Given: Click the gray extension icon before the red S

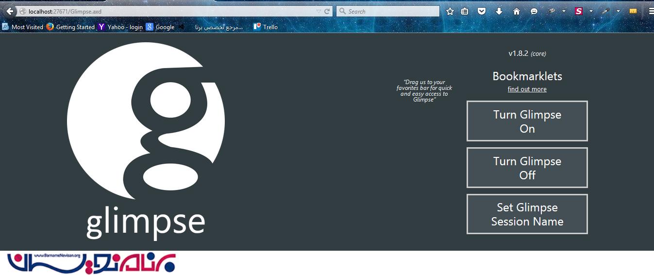Looking at the screenshot, I should point(552,11).
